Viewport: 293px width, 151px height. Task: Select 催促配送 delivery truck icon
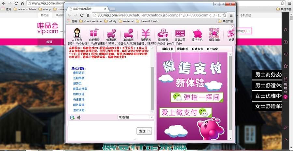tap(111, 35)
